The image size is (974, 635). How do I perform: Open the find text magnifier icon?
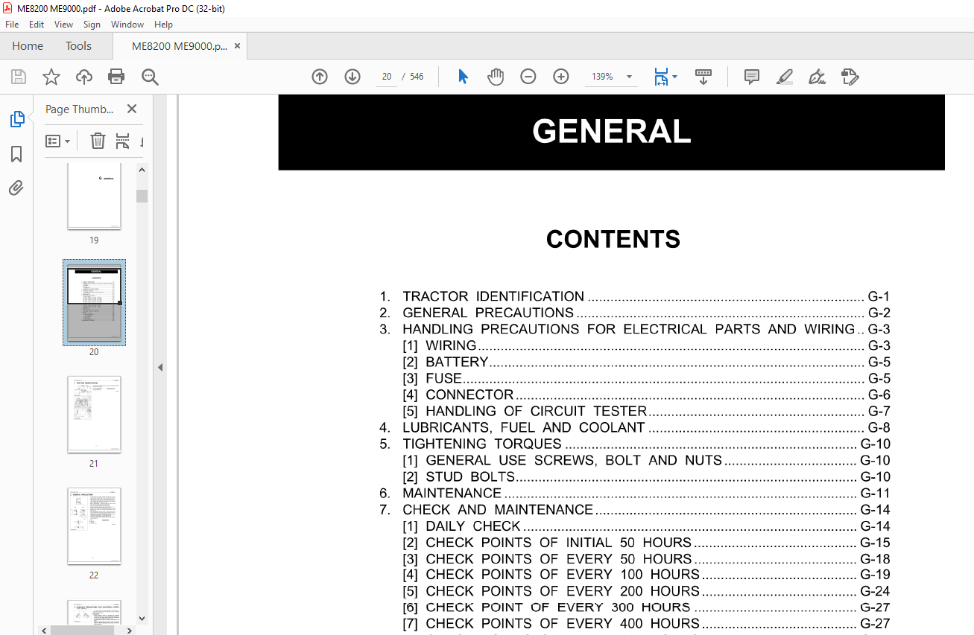point(150,77)
